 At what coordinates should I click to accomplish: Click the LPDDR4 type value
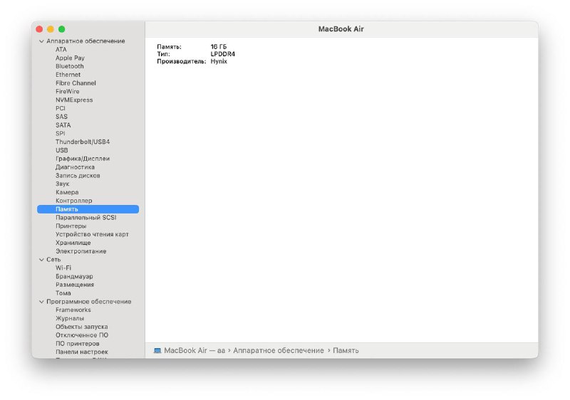[x=222, y=54]
